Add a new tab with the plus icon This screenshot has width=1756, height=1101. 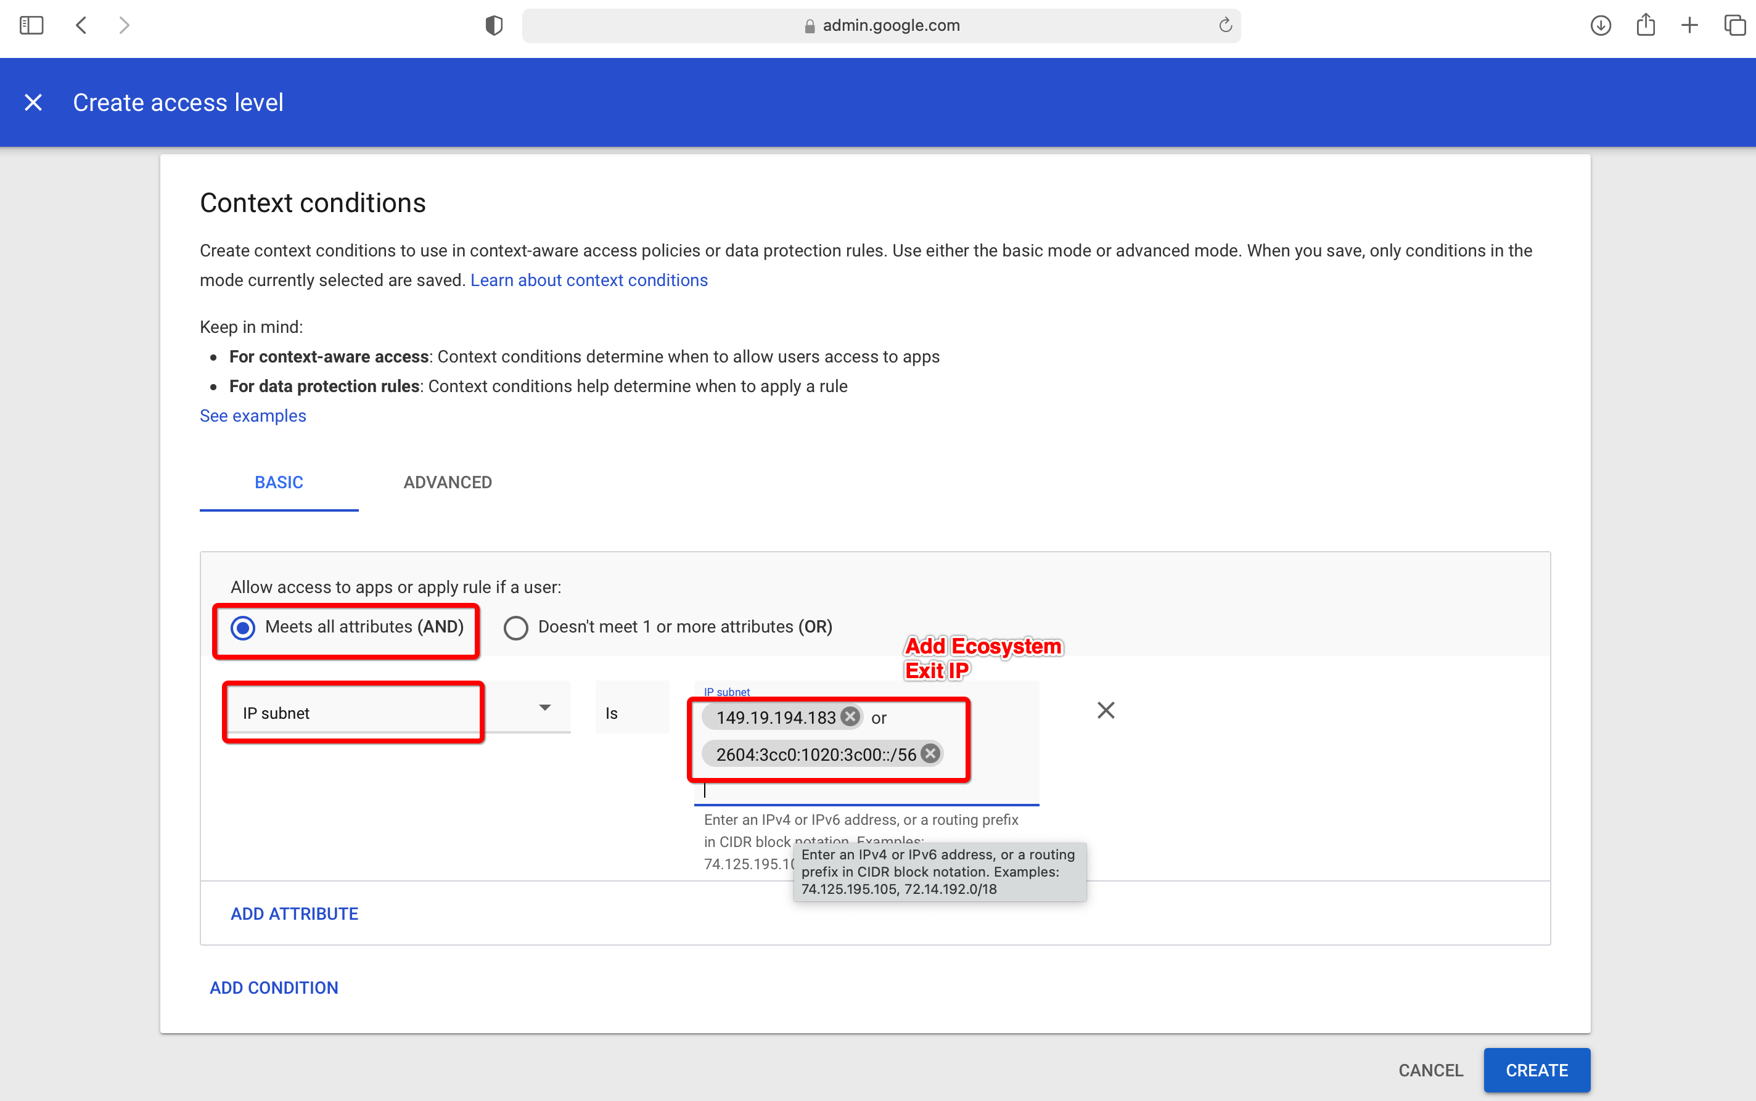pyautogui.click(x=1690, y=25)
